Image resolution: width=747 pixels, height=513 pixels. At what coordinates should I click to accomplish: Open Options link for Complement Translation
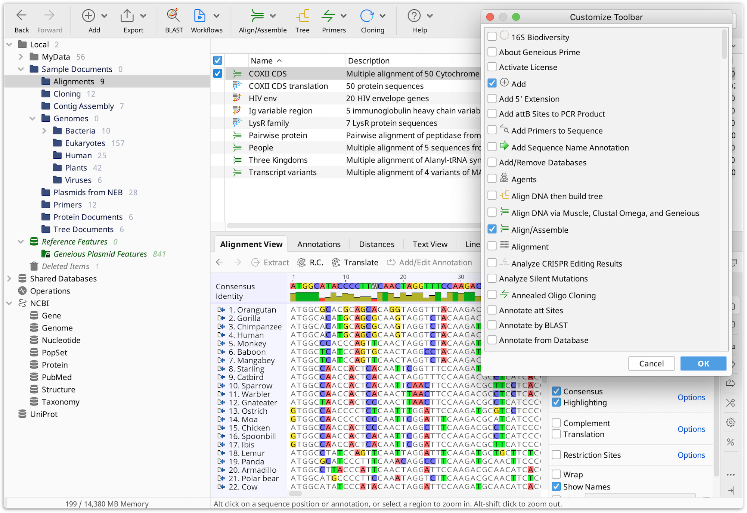click(691, 429)
